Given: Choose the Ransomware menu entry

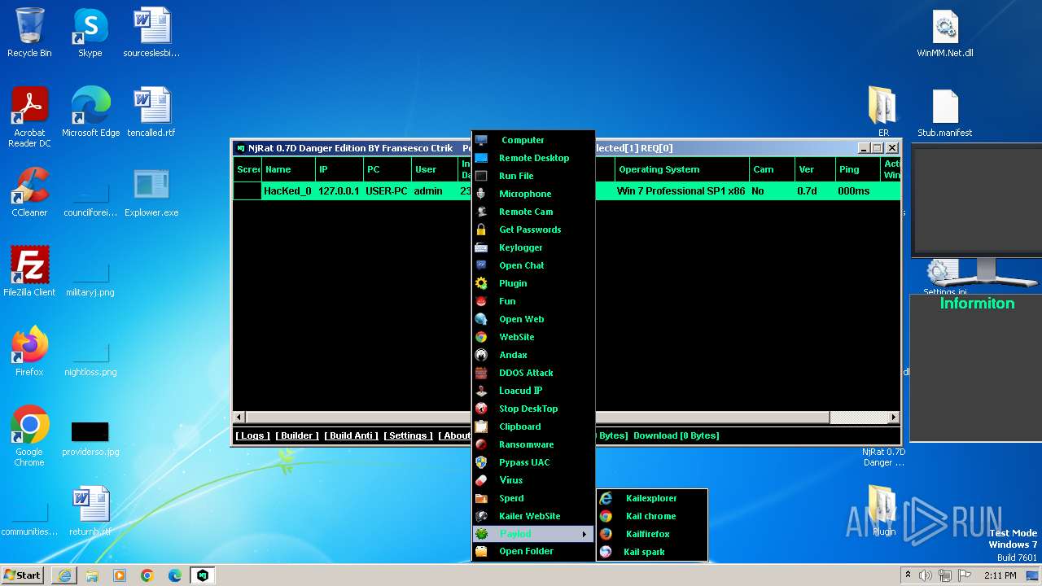Looking at the screenshot, I should click(533, 444).
